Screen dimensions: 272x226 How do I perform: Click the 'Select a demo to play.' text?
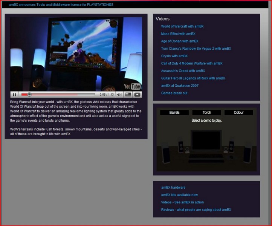pos(206,121)
